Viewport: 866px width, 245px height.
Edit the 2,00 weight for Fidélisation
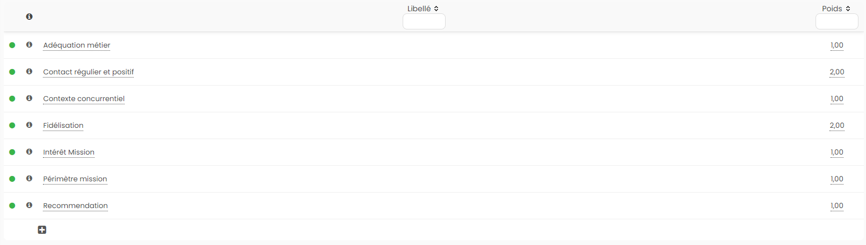(836, 126)
